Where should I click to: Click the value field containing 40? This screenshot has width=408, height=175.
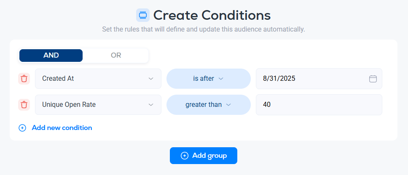tap(319, 105)
